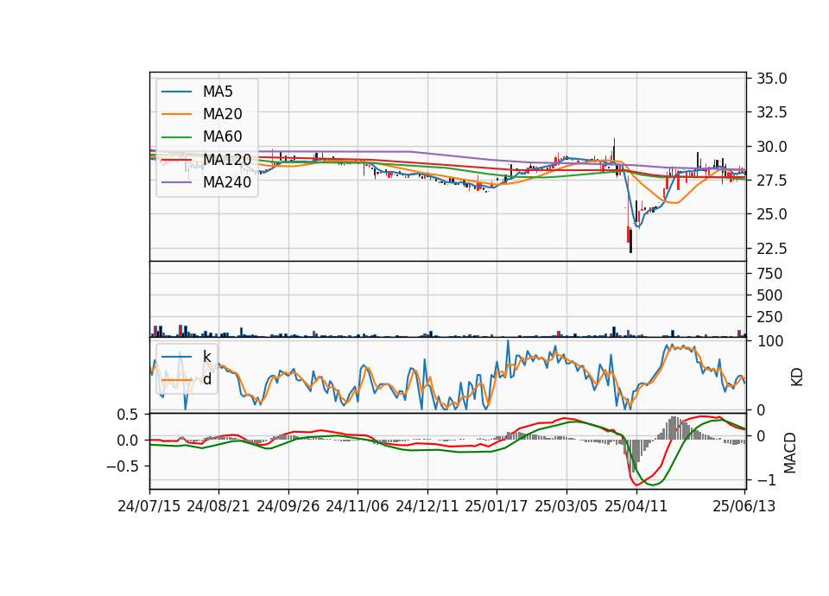Click the 500 volume axis label
Image resolution: width=829 pixels, height=596 pixels.
tap(769, 295)
